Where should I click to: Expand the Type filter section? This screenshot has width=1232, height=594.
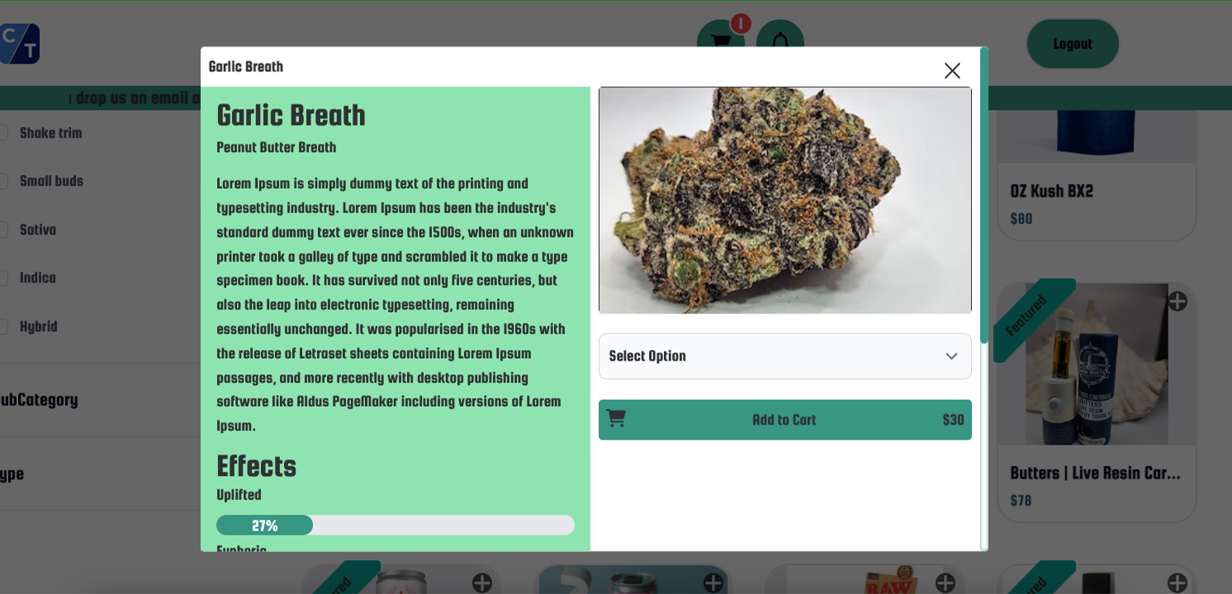click(12, 474)
